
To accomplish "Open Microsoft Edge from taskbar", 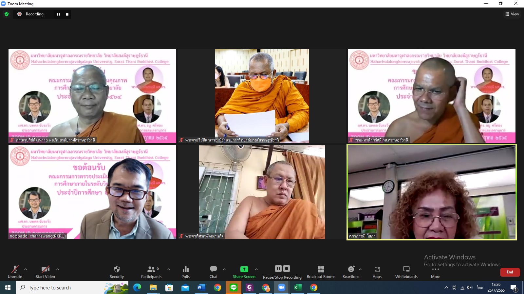I will (137, 287).
